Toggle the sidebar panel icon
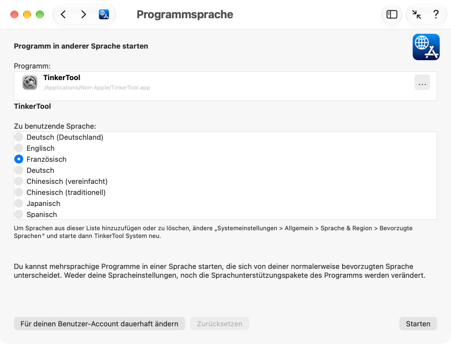This screenshot has height=344, width=451. (x=392, y=14)
